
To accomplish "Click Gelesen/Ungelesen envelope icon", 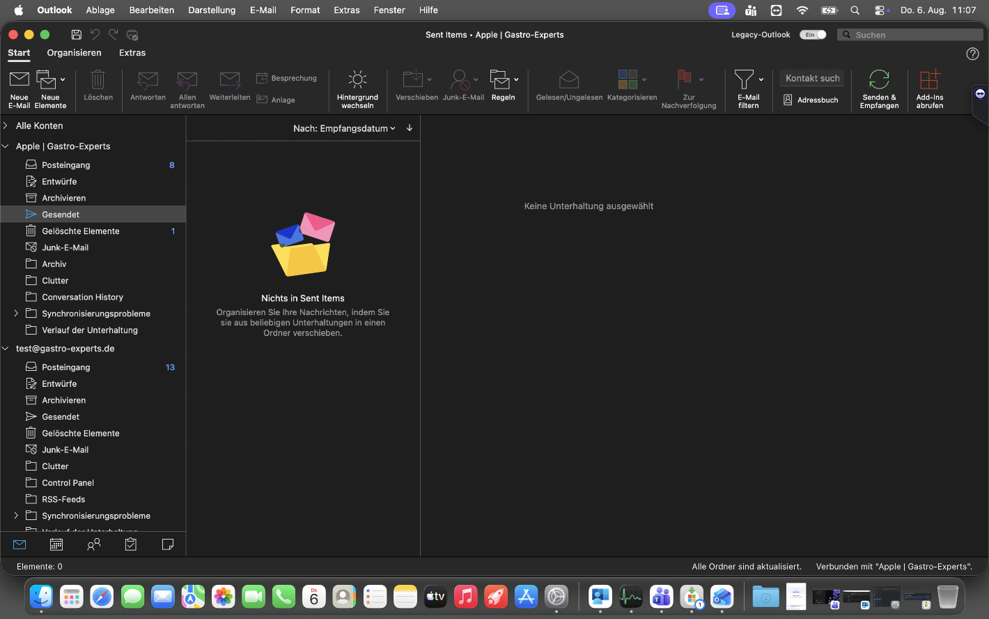I will (x=569, y=79).
